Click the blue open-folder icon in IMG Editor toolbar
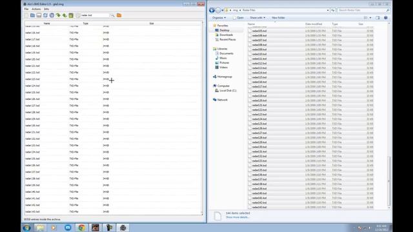The width and height of the screenshot is (413, 232). click(x=32, y=15)
